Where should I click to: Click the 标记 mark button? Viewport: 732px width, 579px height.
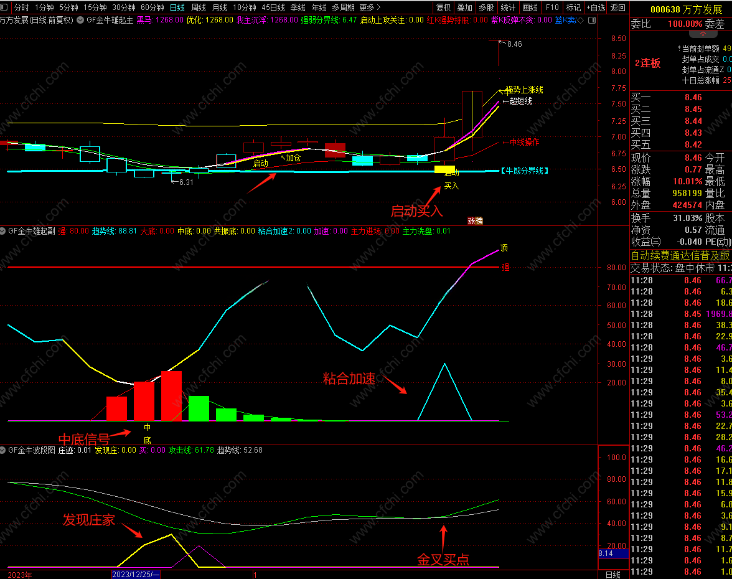(x=573, y=7)
